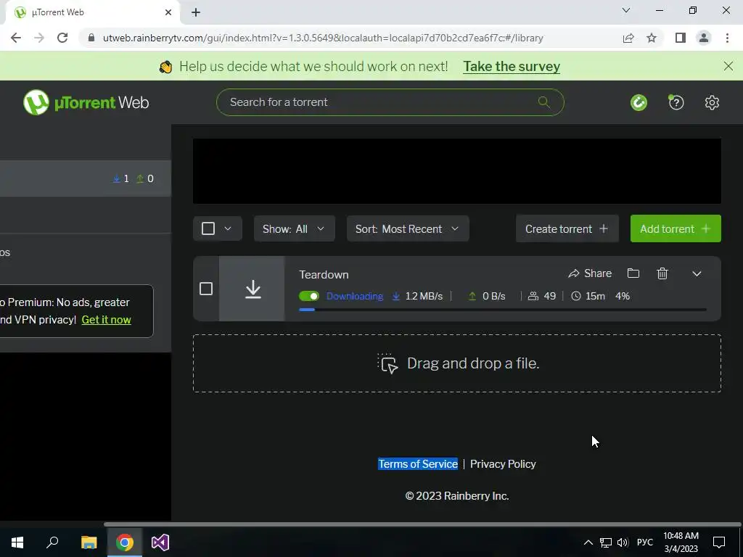Show hidden system tray icons
The height and width of the screenshot is (557, 743).
[x=588, y=542]
